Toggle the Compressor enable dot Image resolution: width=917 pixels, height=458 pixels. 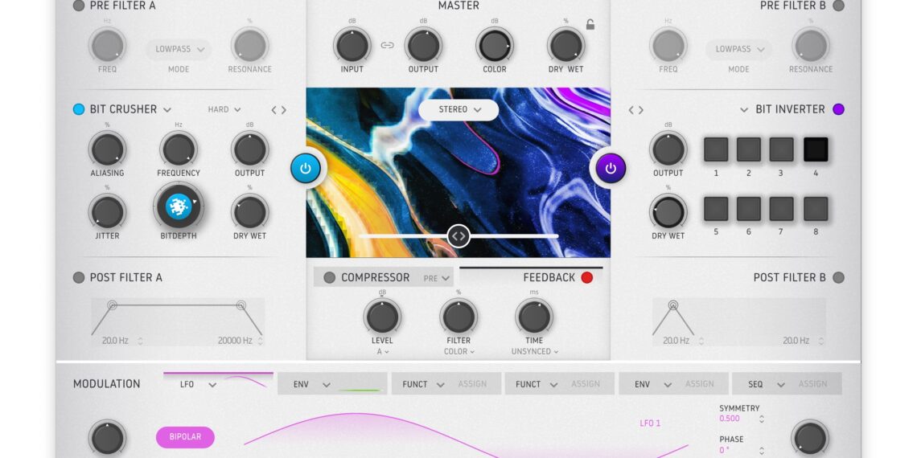330,277
